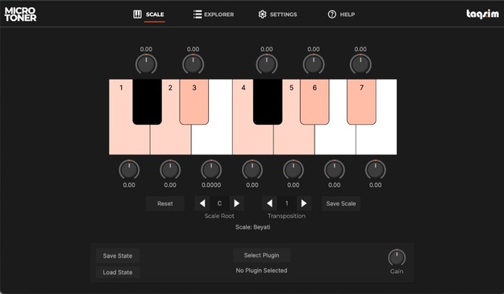Click the list icon beside Explorer
504x294 pixels.
(x=198, y=14)
